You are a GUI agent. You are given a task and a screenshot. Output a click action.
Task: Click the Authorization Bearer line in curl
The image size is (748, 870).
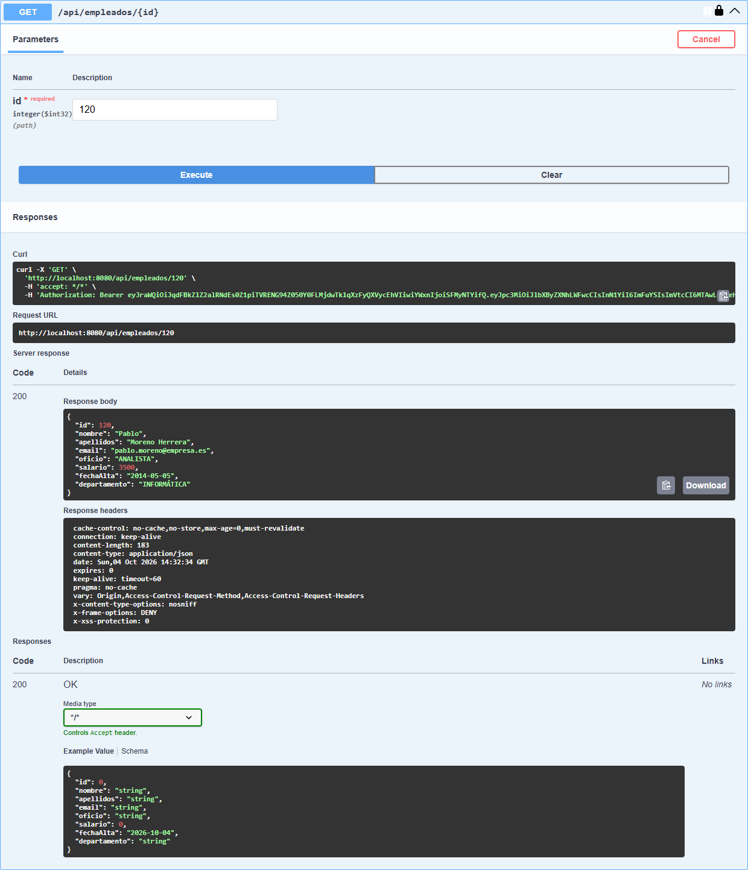(374, 295)
